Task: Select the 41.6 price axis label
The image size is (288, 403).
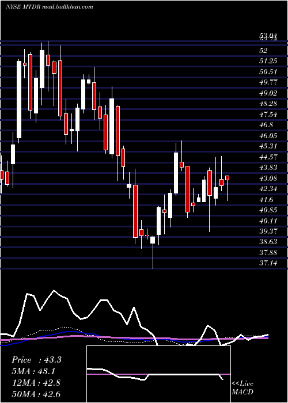Action: [x=266, y=199]
